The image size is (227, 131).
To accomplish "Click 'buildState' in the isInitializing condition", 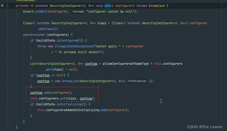I will 46,104.
